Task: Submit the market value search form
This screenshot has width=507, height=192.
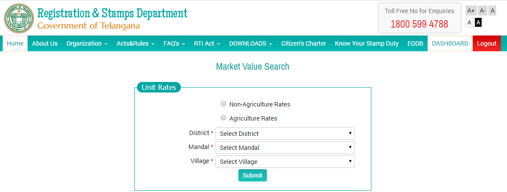Action: click(x=252, y=175)
